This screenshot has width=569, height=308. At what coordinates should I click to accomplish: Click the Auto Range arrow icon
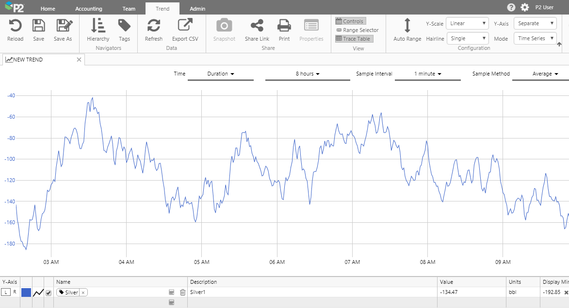(x=407, y=26)
